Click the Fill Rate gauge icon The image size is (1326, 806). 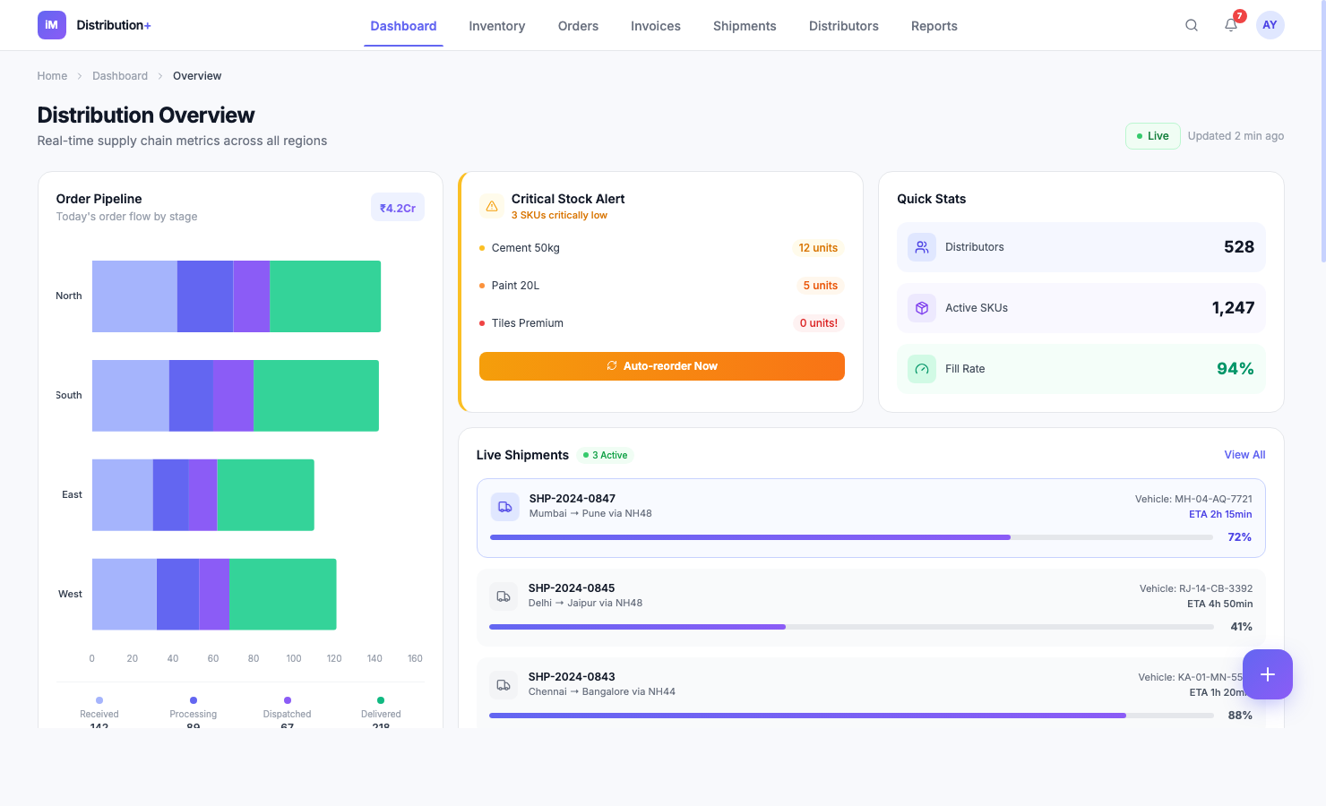(x=921, y=368)
